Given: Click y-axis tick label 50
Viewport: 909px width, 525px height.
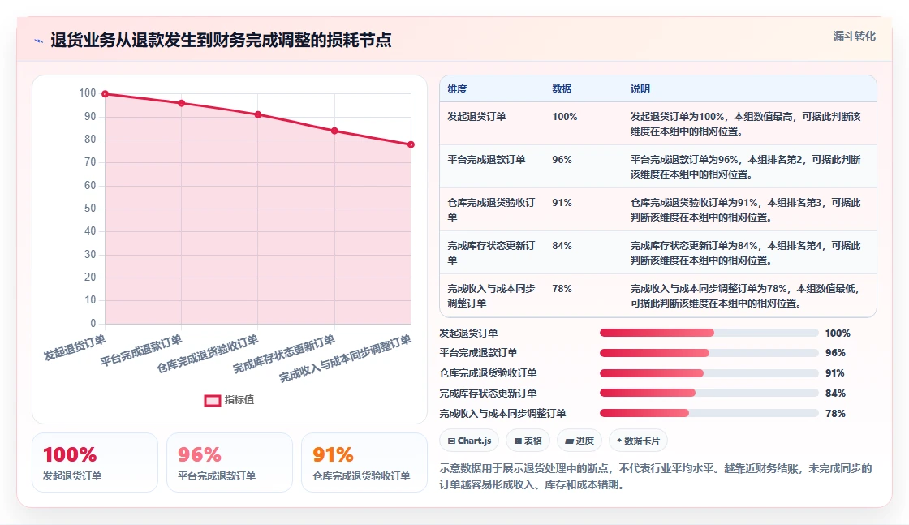Looking at the screenshot, I should tap(90, 208).
